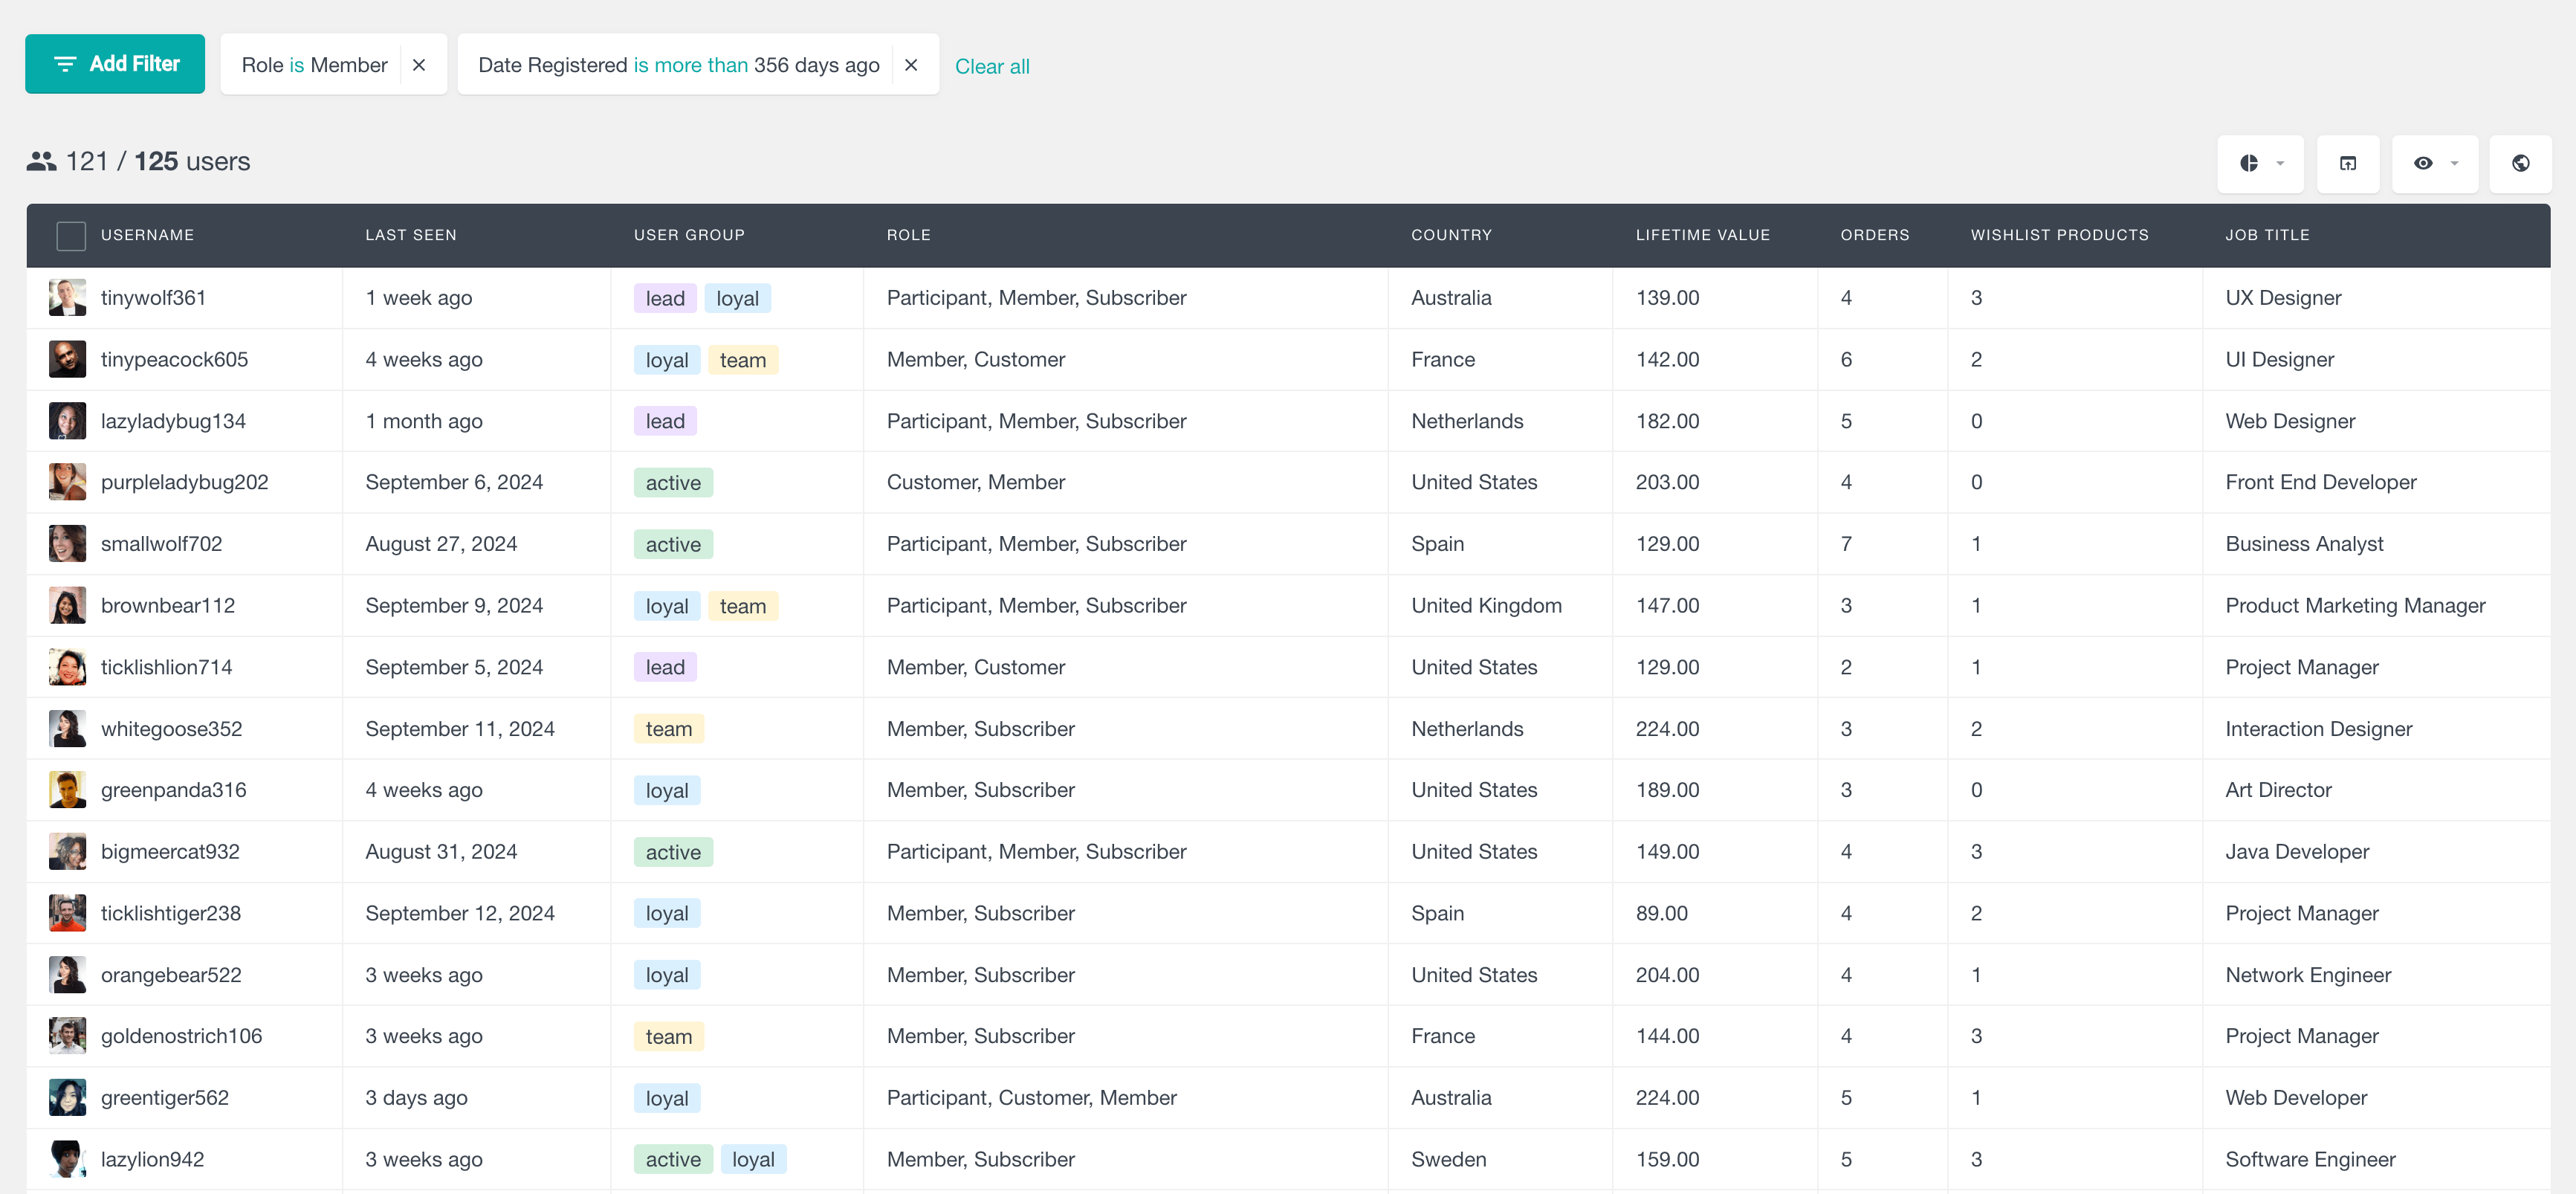Open the globe map view icon
Screen dimensions: 2576x1194
[2520, 163]
